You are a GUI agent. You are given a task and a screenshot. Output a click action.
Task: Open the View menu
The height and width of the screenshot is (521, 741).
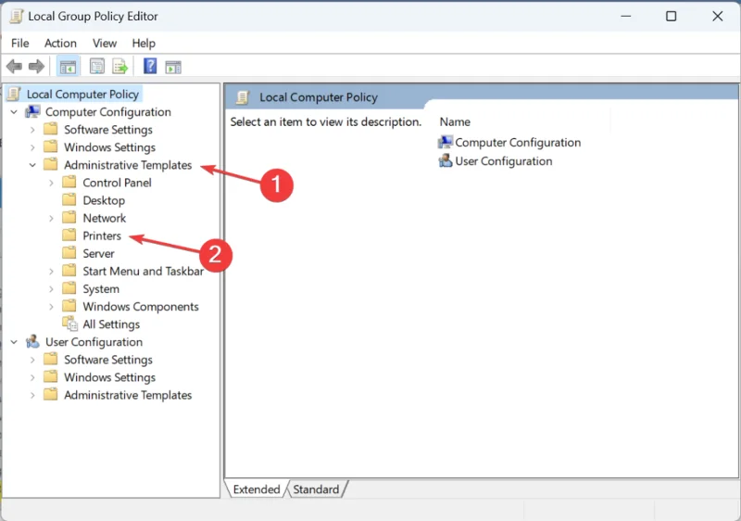tap(105, 43)
